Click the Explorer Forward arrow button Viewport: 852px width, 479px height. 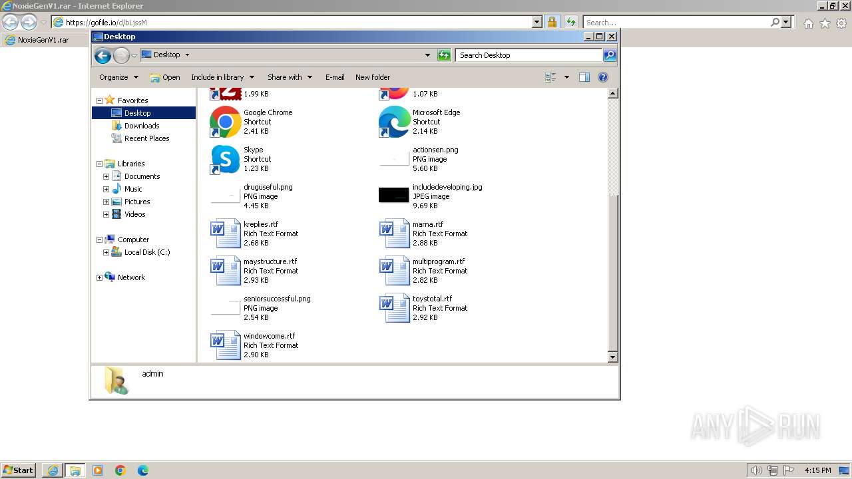(x=121, y=55)
